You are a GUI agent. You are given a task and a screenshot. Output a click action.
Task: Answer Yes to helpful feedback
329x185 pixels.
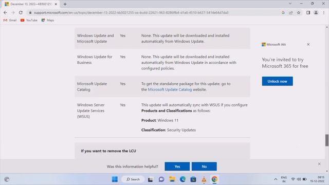tap(177, 166)
